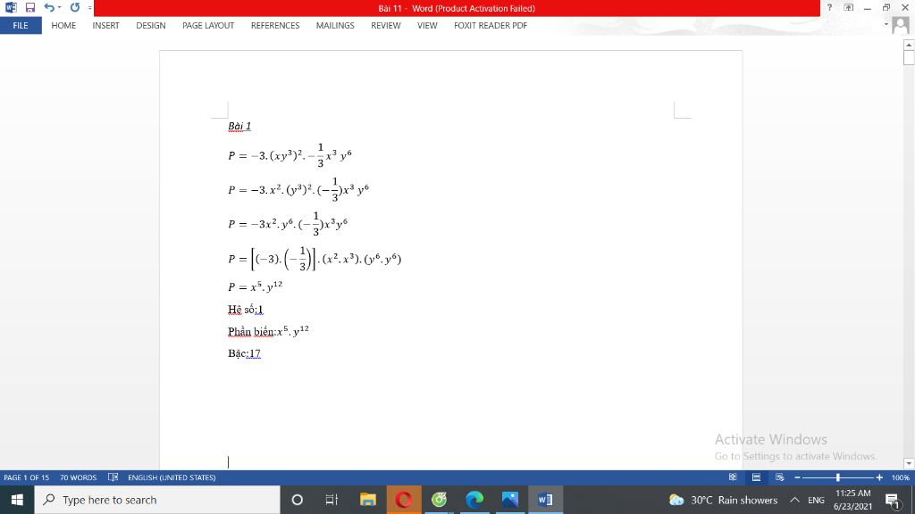
Task: Click the ENG input language indicator
Action: tap(816, 500)
